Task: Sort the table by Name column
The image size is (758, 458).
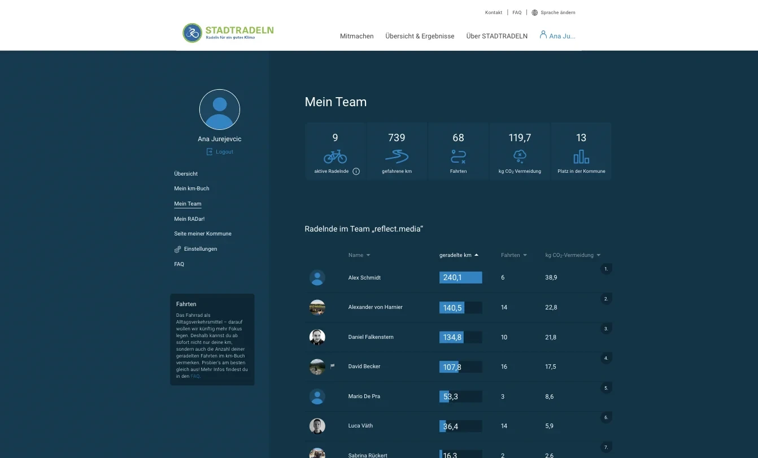Action: pyautogui.click(x=359, y=255)
